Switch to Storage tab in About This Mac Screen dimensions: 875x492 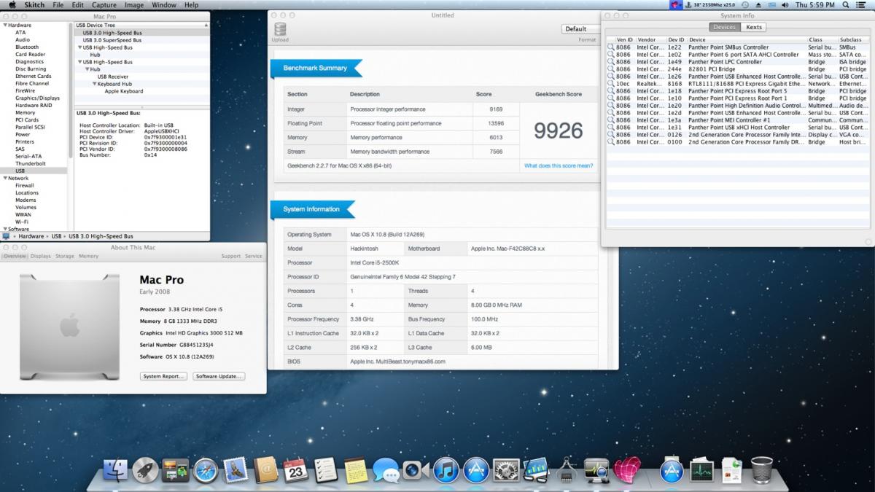(x=65, y=257)
